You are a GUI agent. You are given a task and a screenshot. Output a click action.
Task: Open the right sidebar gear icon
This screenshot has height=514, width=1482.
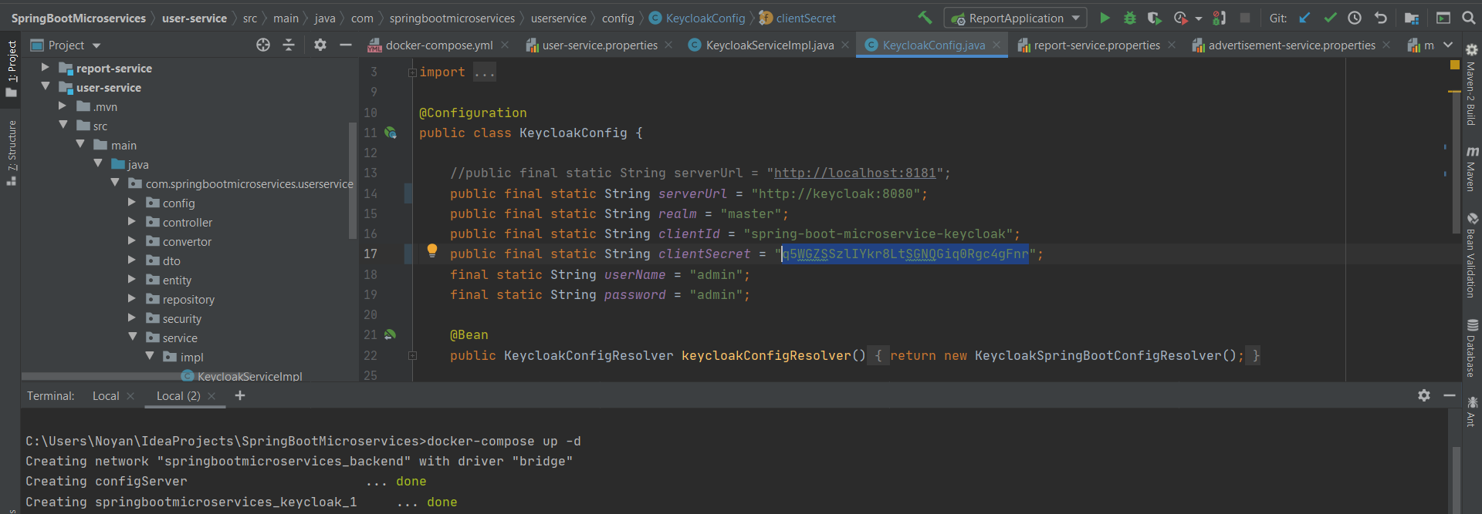pyautogui.click(x=1472, y=49)
